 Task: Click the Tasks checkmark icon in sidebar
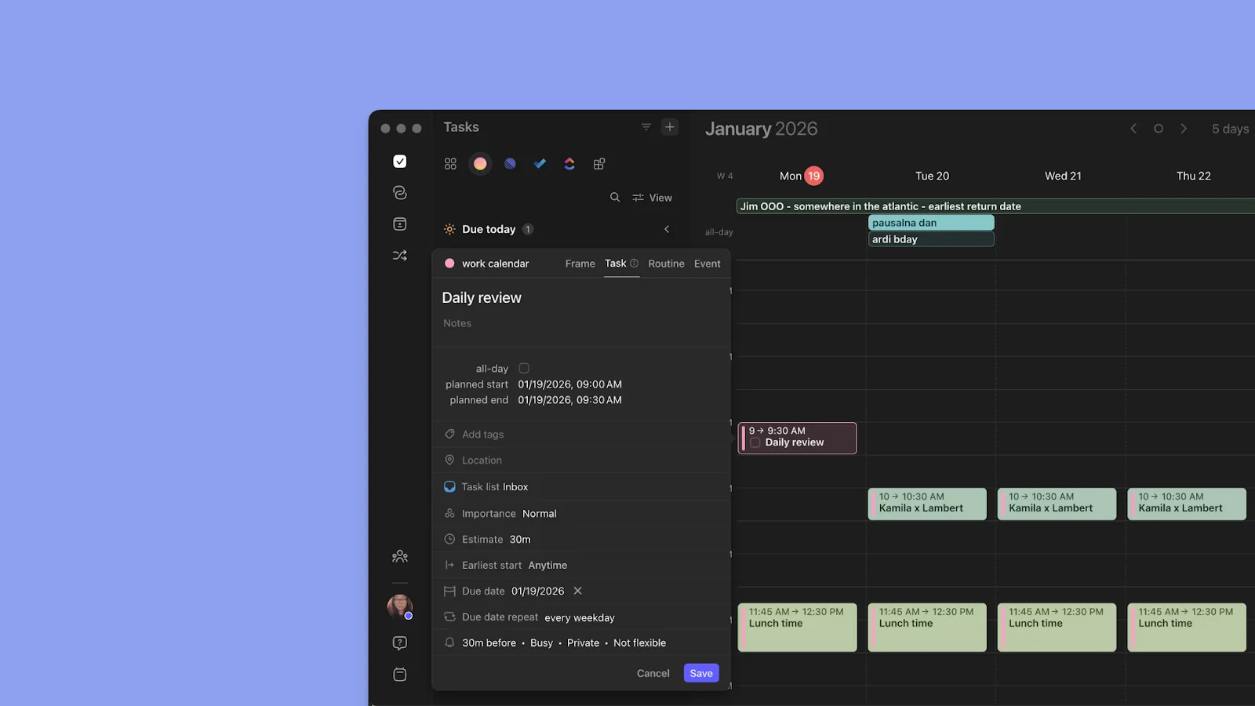click(400, 162)
